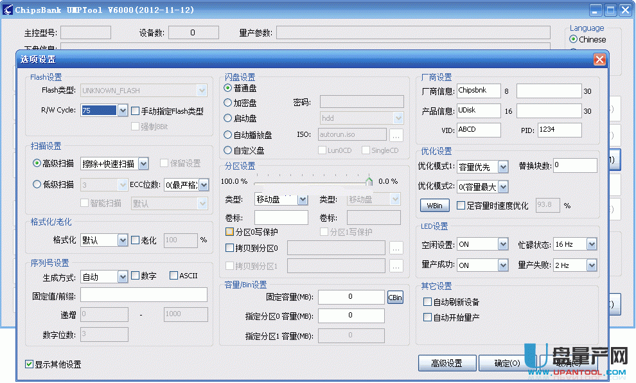
Task: Close the 选项设置 dialog with red X
Action: [x=599, y=60]
